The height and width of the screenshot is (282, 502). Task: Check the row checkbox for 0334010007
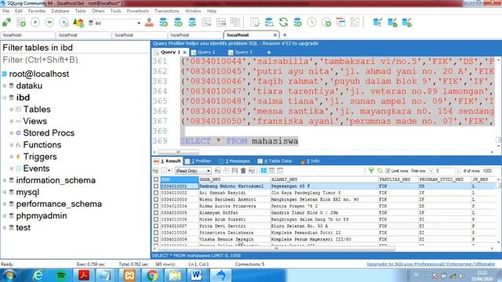tap(156, 226)
